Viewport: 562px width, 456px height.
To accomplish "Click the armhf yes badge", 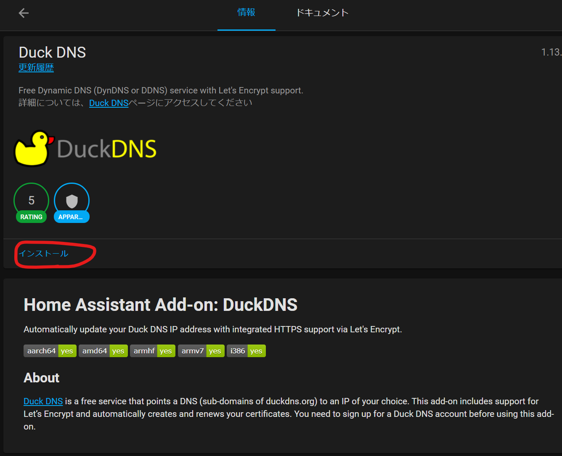I will point(153,351).
